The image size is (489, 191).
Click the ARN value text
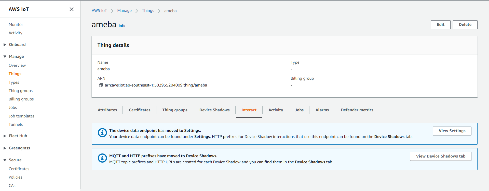[x=156, y=85]
